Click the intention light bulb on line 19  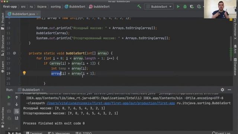(24, 73)
